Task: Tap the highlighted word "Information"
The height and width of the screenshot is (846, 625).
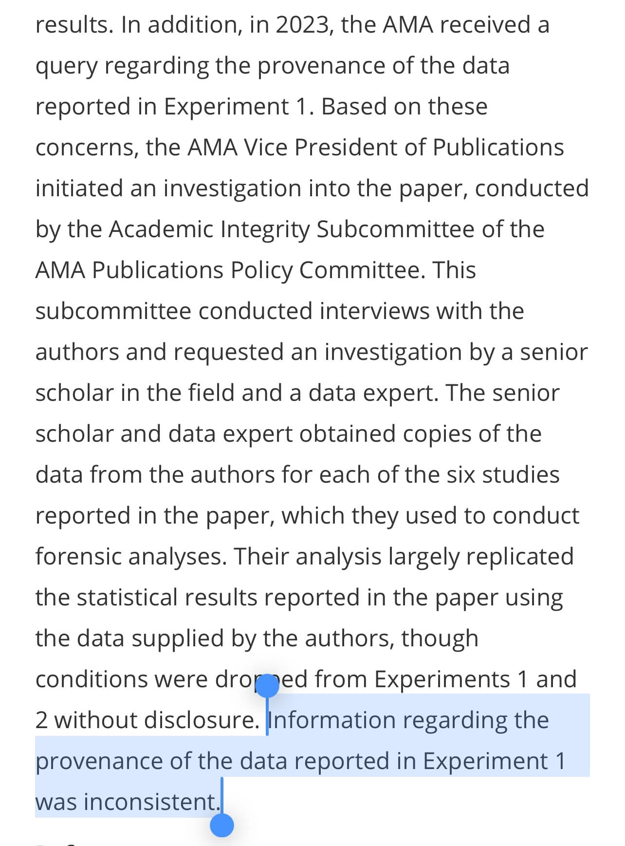Action: point(332,720)
